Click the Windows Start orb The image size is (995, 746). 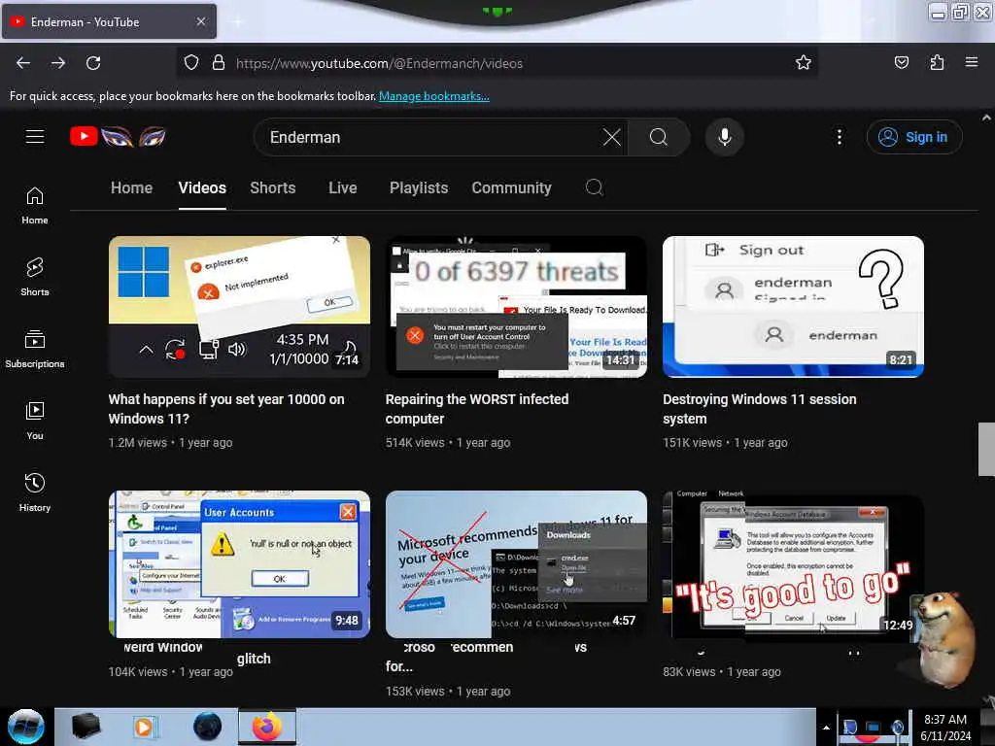[x=25, y=727]
